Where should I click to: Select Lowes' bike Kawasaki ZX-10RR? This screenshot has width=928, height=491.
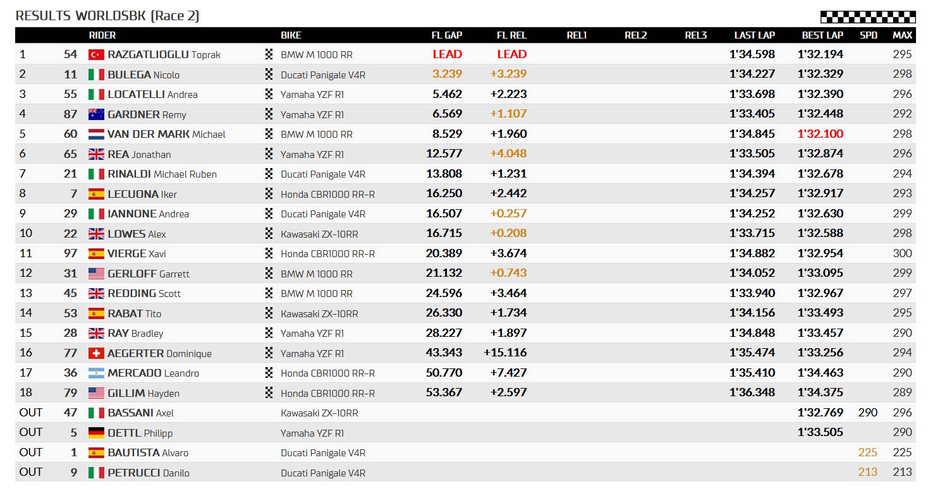[319, 234]
